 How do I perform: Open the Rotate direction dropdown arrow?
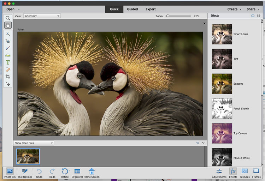coord(70,171)
